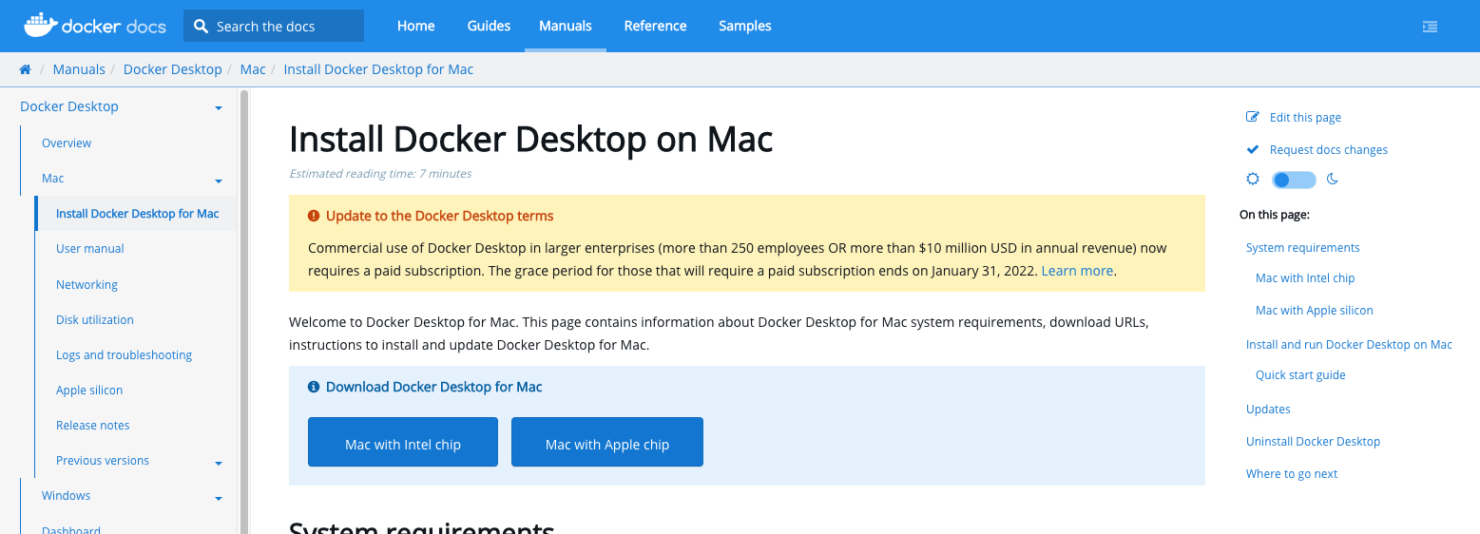Open the Reference nav tab

[655, 26]
